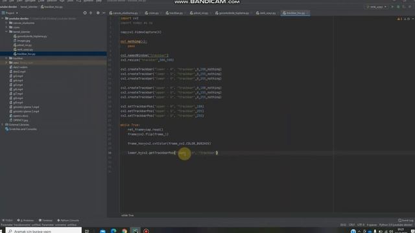Click CRLF line separator in status bar
The width and height of the screenshot is (415, 233).
tap(351, 225)
